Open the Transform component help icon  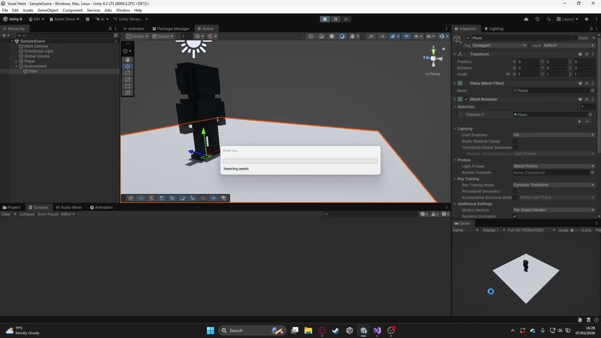(580, 54)
